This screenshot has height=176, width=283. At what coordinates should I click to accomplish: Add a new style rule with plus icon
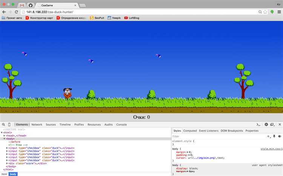click(x=269, y=137)
